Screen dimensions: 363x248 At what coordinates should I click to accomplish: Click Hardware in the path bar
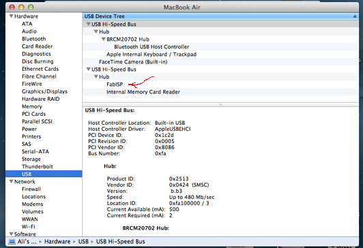(x=57, y=242)
